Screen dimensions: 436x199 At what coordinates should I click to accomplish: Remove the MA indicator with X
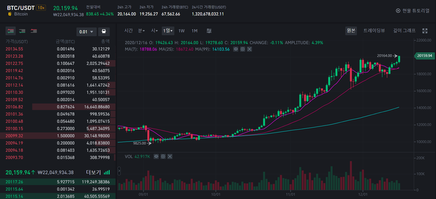tap(250, 49)
